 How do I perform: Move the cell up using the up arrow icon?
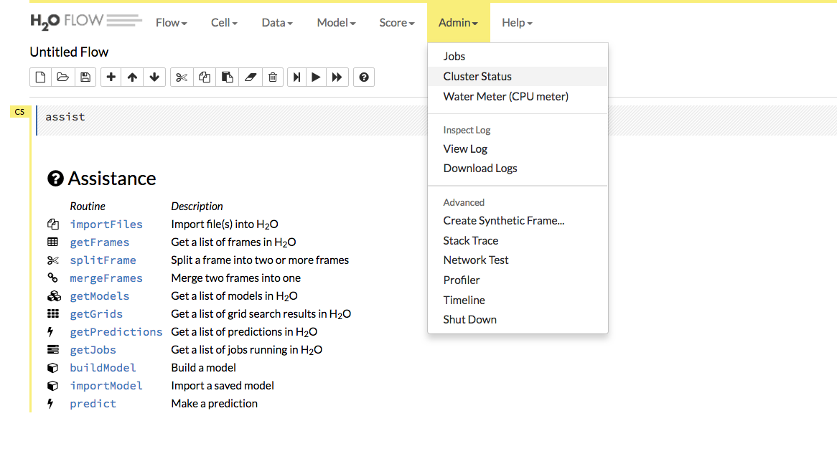click(x=133, y=77)
